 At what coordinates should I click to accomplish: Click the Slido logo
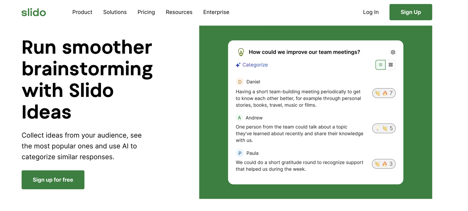(34, 12)
